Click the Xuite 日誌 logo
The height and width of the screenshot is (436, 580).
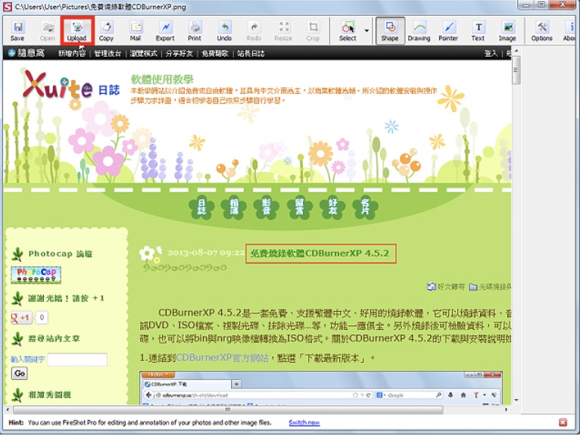pos(71,85)
